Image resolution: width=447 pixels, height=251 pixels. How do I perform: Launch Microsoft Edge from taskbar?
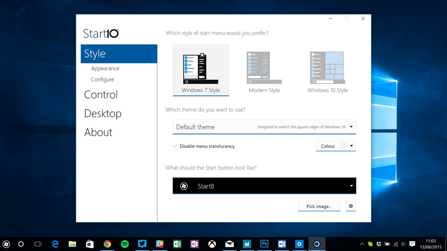[x=55, y=244]
